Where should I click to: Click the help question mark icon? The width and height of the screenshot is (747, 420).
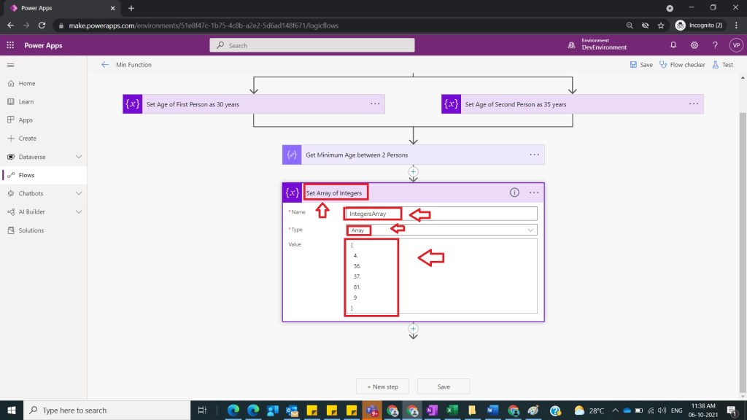coord(714,45)
